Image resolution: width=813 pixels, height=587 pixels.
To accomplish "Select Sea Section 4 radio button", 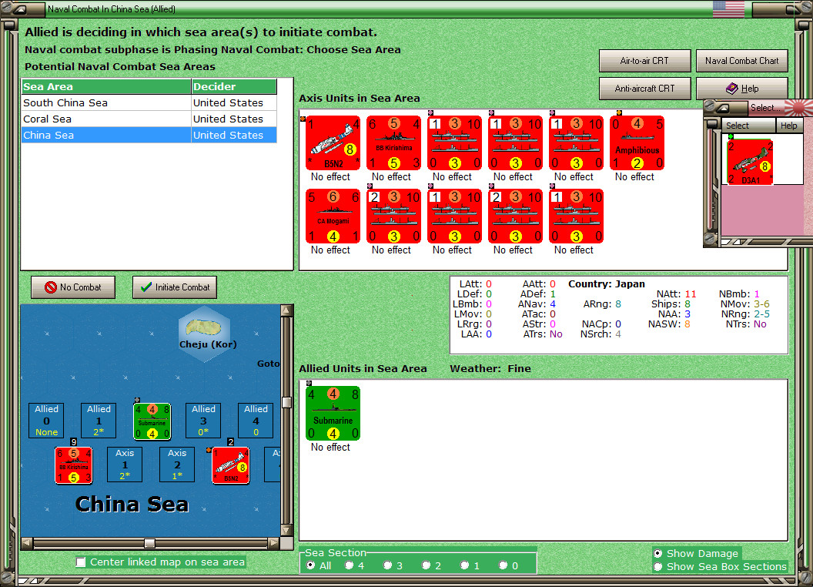I will (x=349, y=565).
